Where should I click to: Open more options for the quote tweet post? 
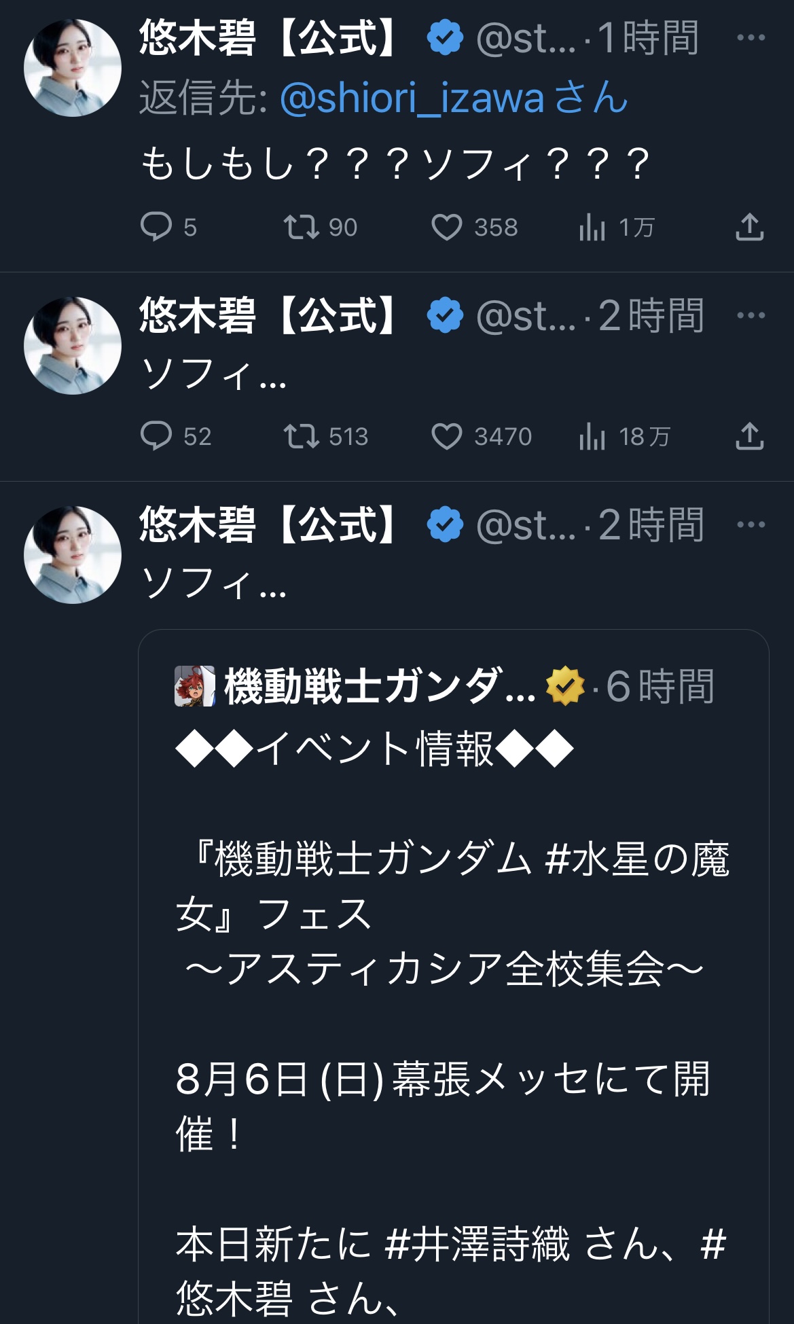tap(751, 525)
